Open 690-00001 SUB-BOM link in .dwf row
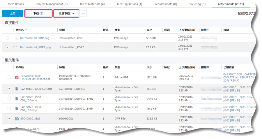This screenshot has width=262, height=139. tap(238, 119)
